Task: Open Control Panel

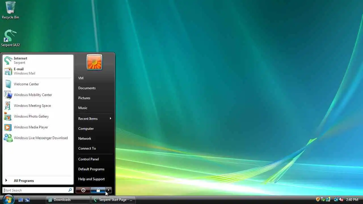Action: point(94,159)
